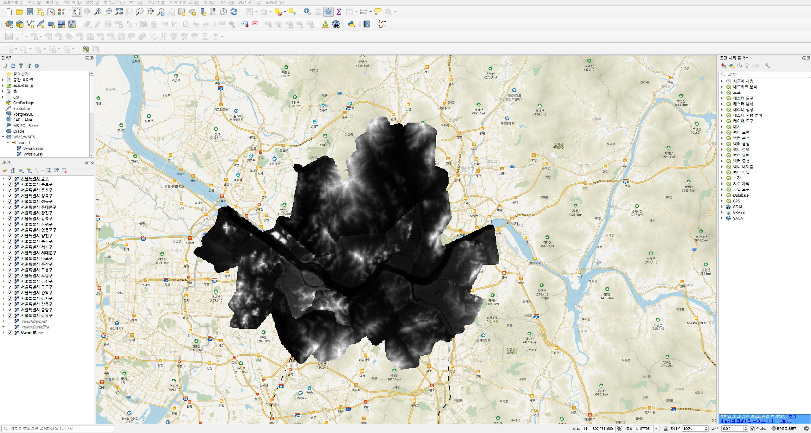This screenshot has width=811, height=433.
Task: Select the Pan Map hand tool
Action: coord(77,12)
